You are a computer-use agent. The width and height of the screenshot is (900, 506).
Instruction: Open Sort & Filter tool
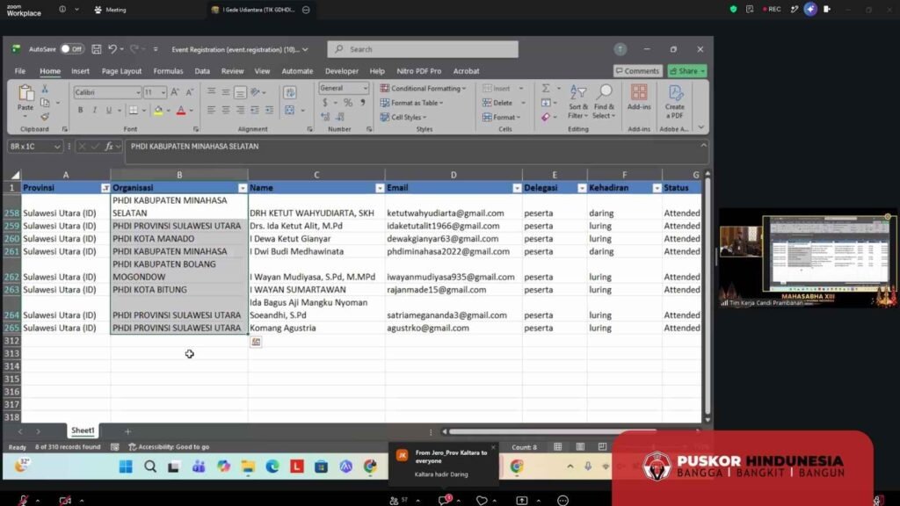[x=578, y=102]
